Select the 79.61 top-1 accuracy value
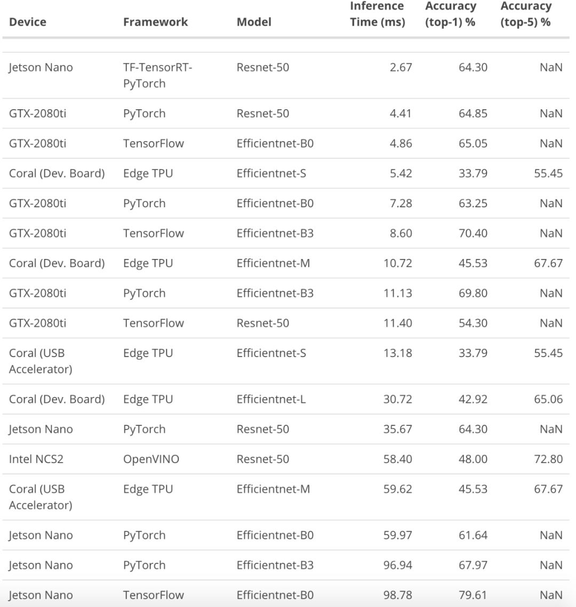The width and height of the screenshot is (576, 607). click(x=473, y=595)
